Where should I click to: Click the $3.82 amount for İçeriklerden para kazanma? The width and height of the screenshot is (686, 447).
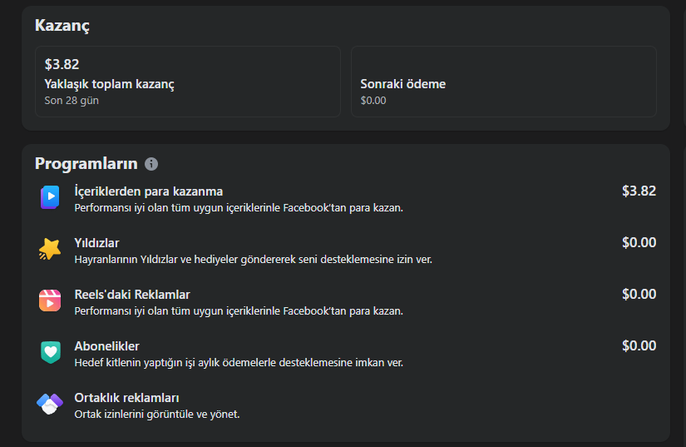tap(639, 191)
